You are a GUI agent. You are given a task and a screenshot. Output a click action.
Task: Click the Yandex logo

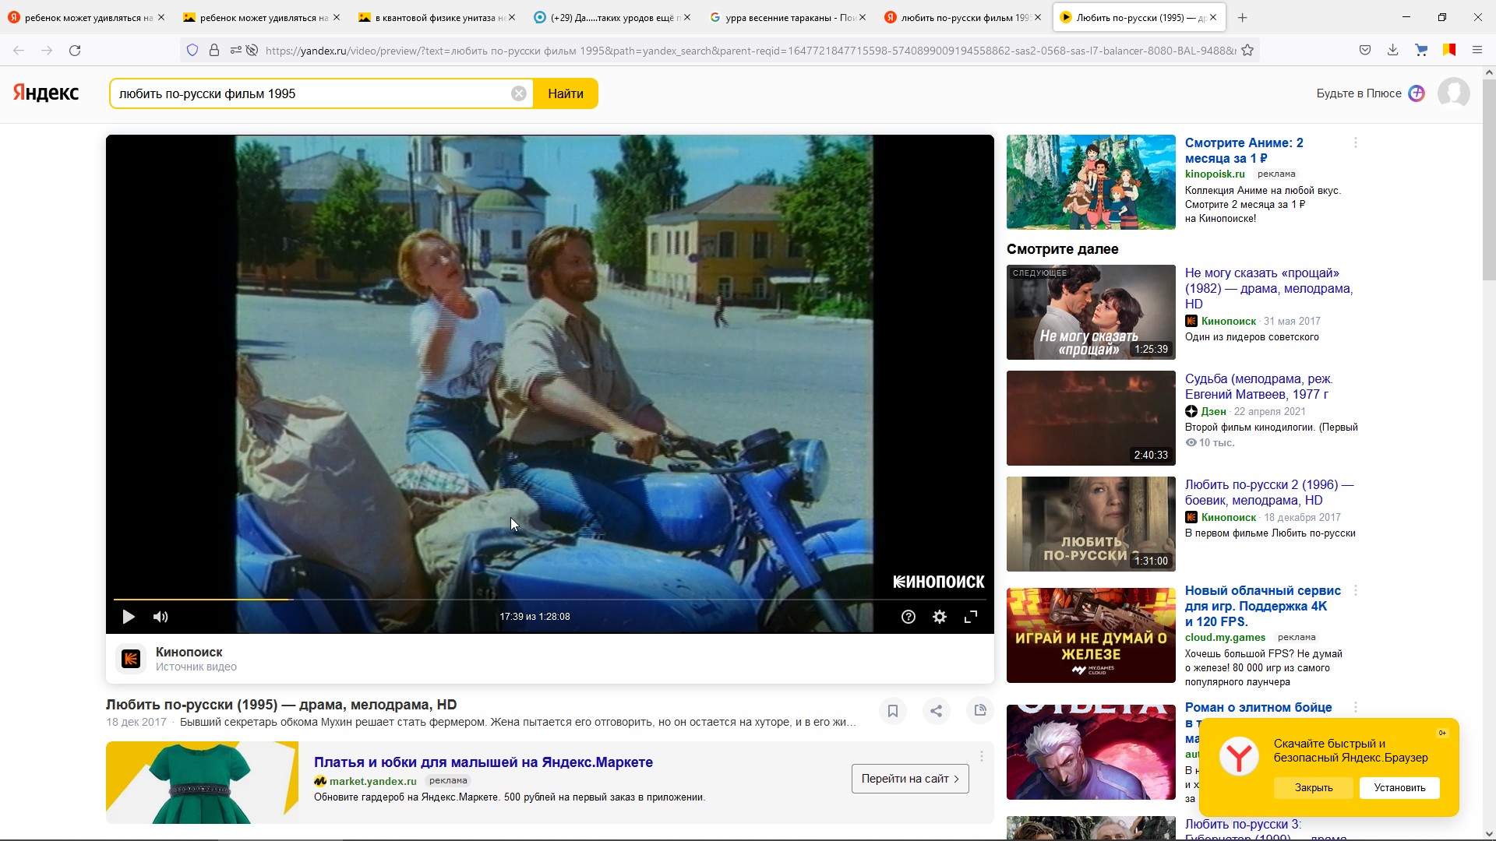46,93
